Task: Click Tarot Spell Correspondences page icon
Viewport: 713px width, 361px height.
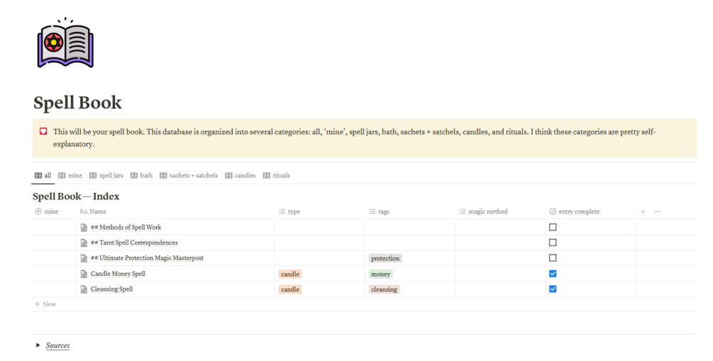Action: pyautogui.click(x=84, y=243)
